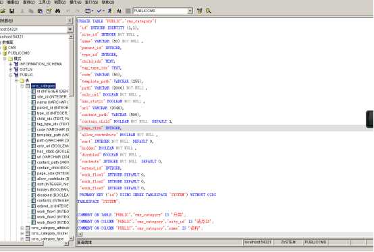374x252 pixels.
Task: Expand the cms_category_model table node
Action: (22, 233)
